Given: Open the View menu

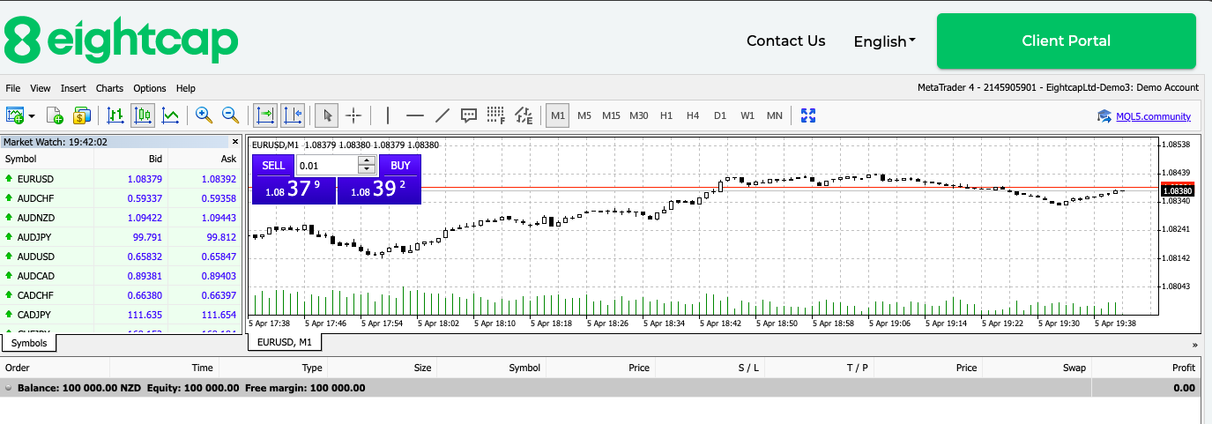Looking at the screenshot, I should click(41, 88).
